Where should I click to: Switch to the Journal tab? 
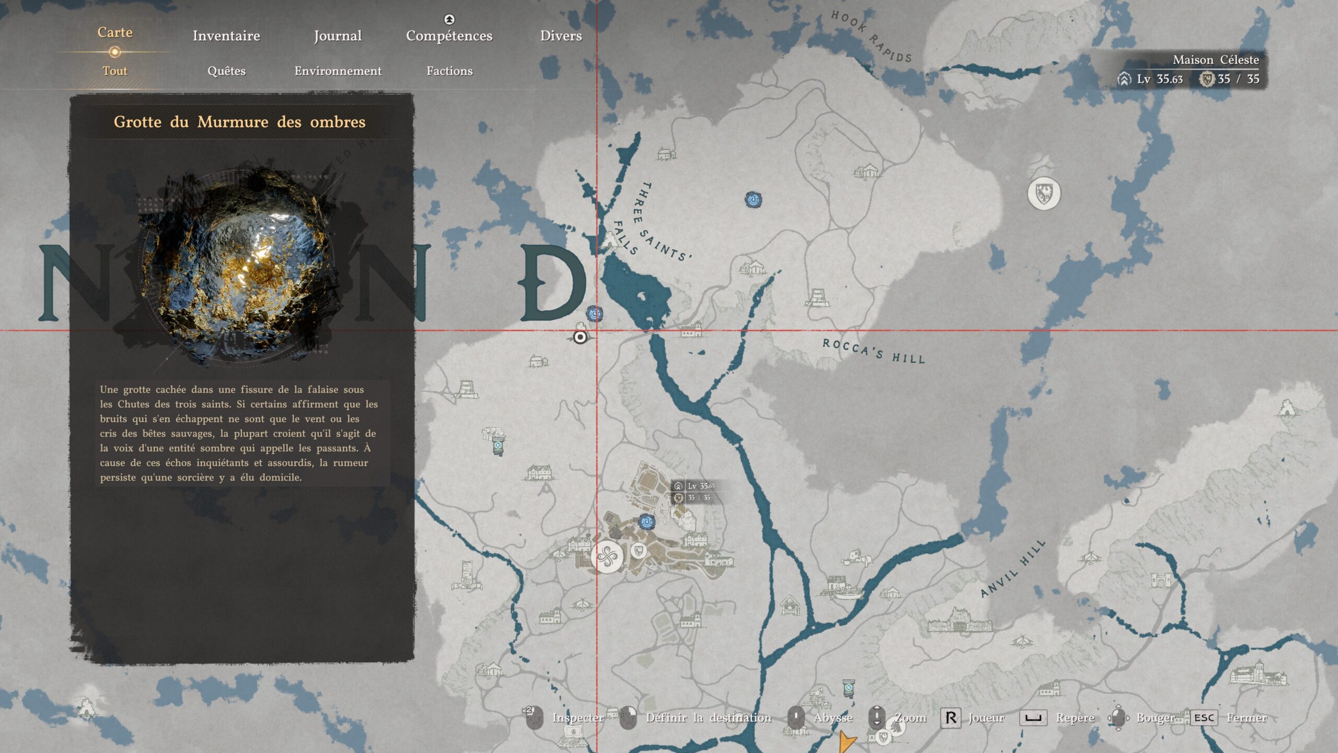point(338,36)
